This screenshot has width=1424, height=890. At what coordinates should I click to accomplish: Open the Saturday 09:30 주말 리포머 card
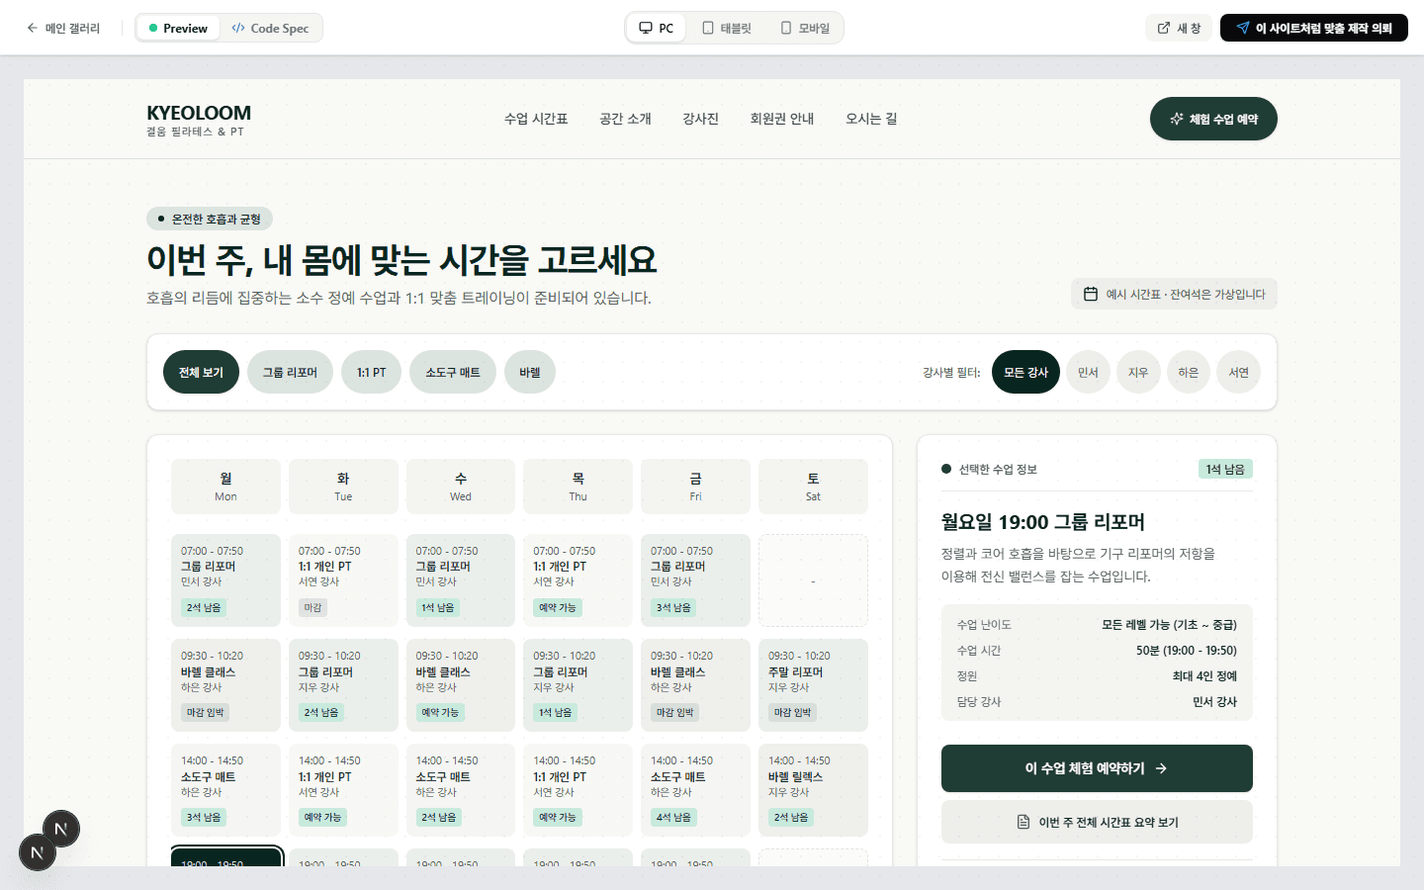(x=813, y=685)
